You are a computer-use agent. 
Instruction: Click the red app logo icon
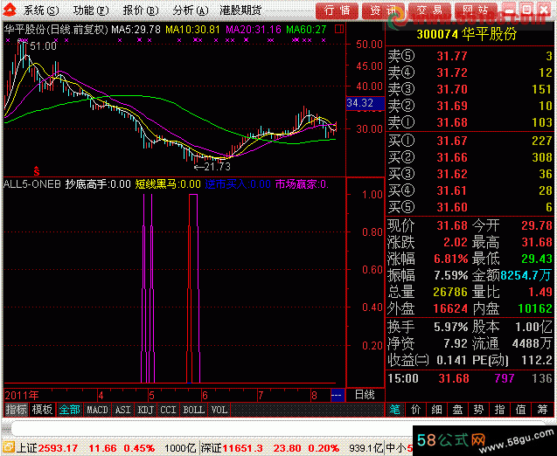10,10
